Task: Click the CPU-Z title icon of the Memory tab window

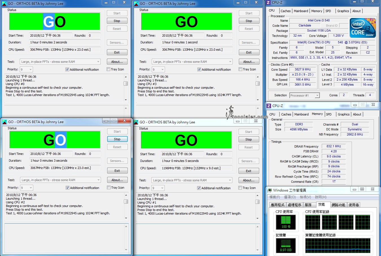Action: coord(269,106)
